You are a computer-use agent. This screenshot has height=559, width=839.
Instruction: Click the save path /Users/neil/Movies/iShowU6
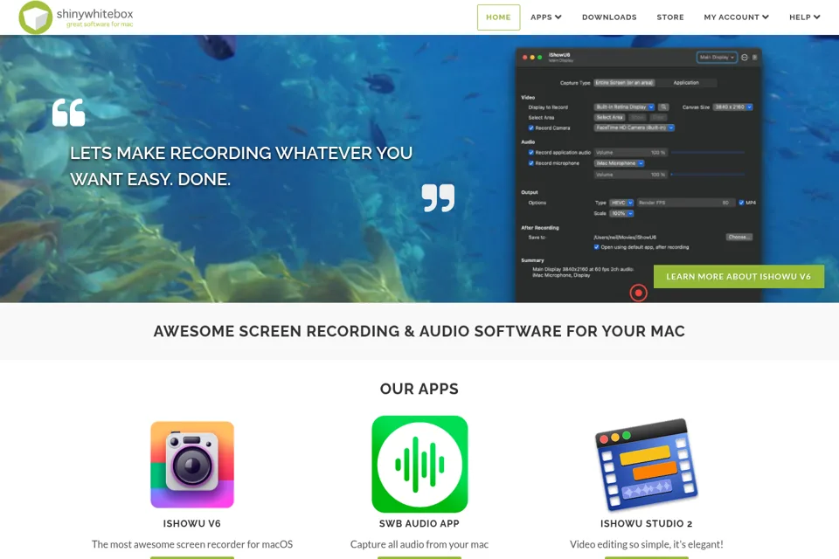[x=625, y=237]
